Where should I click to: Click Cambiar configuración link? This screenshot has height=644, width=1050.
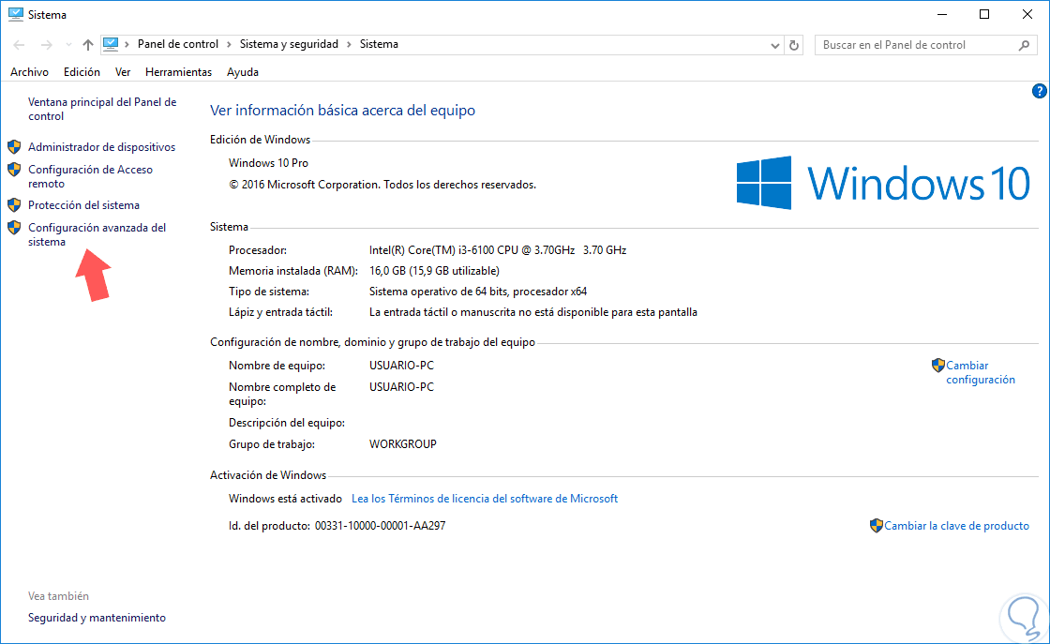pyautogui.click(x=981, y=372)
